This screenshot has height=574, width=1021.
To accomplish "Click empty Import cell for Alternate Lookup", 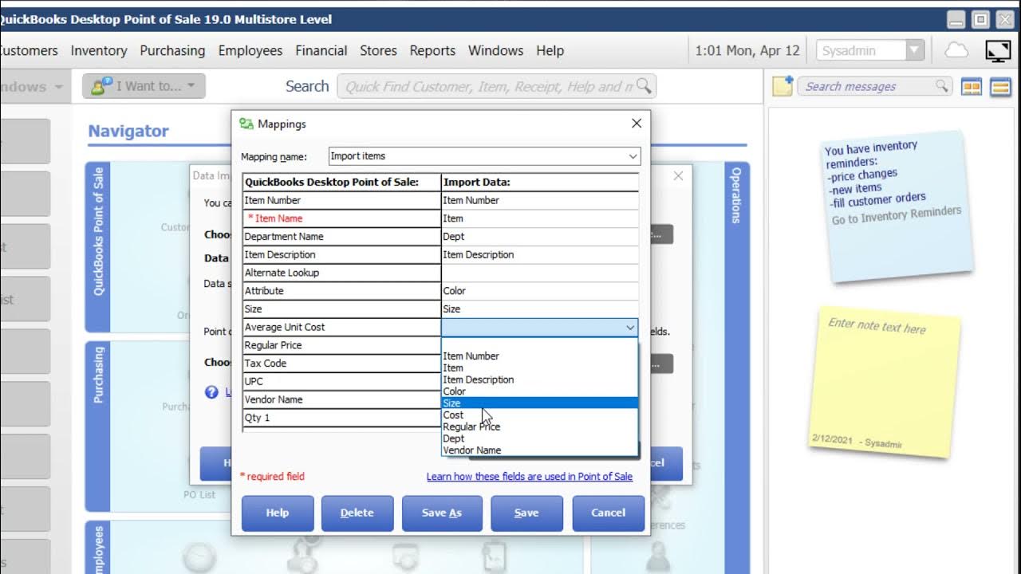I will (540, 273).
